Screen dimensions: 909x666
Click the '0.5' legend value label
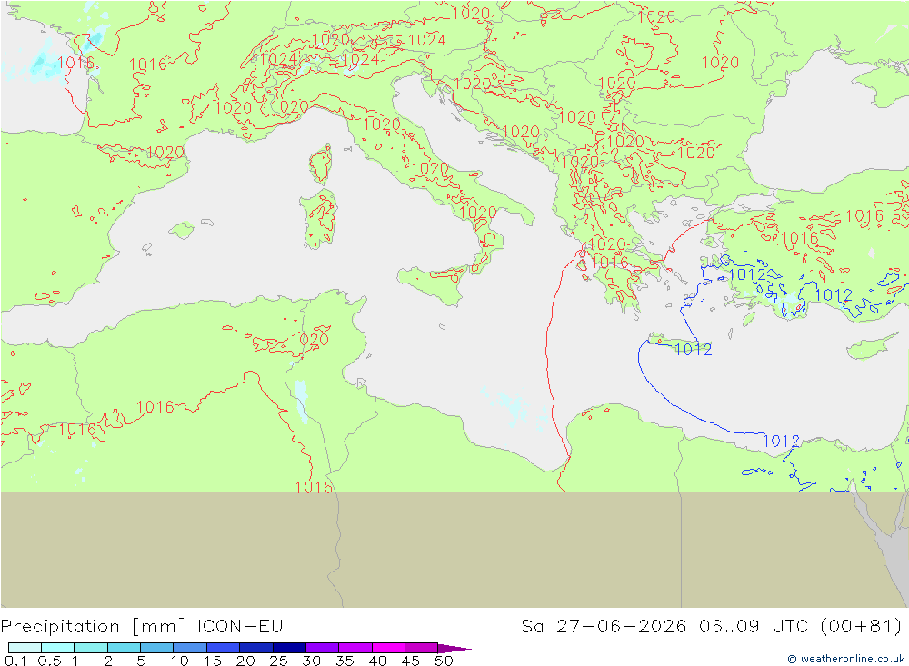[x=49, y=661]
